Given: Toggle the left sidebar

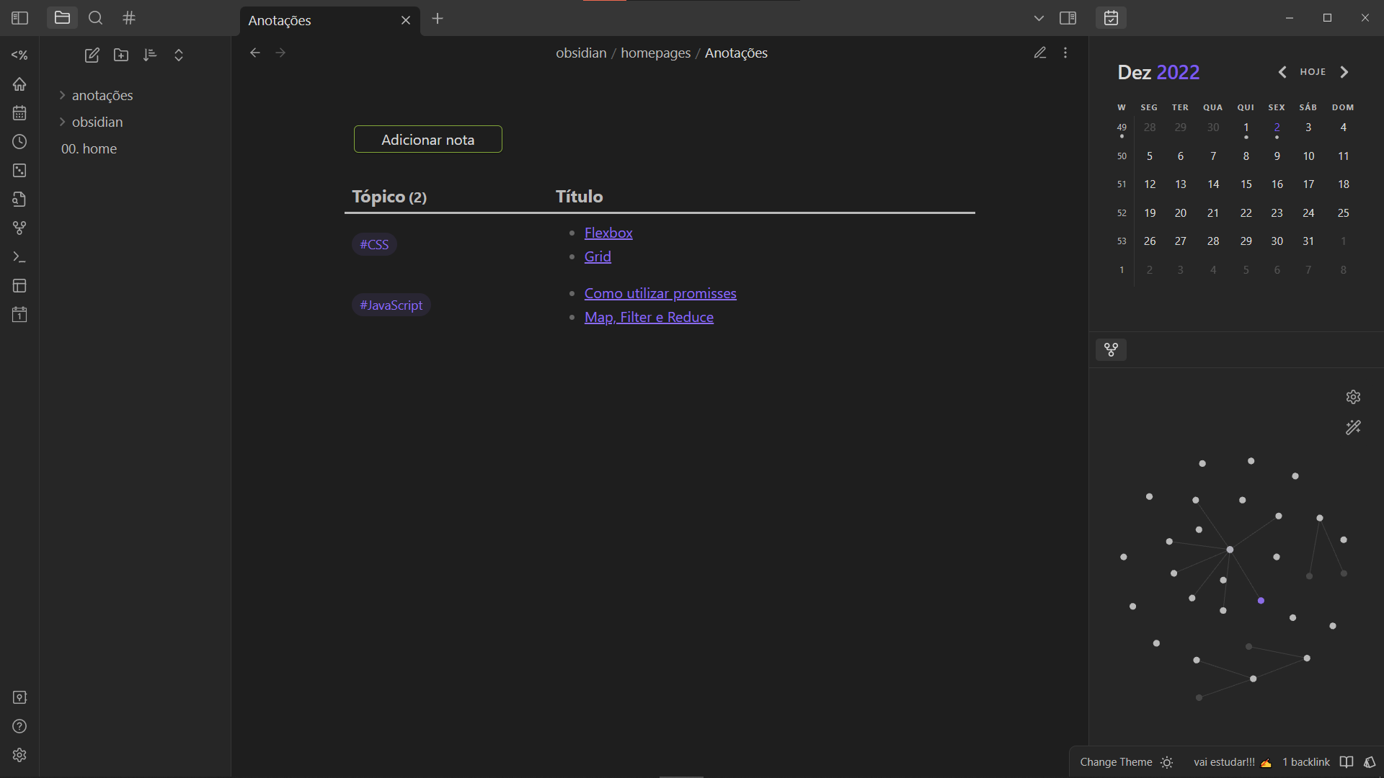Looking at the screenshot, I should click(19, 18).
